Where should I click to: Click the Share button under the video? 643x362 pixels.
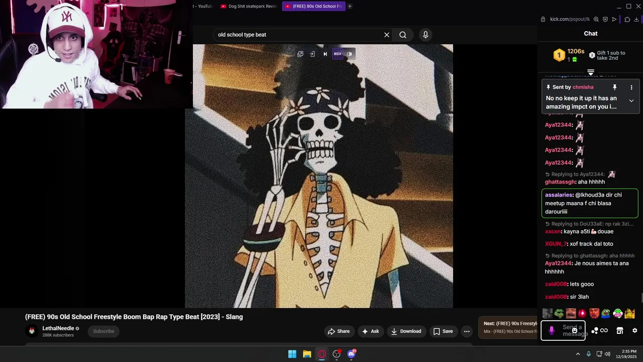point(339,331)
